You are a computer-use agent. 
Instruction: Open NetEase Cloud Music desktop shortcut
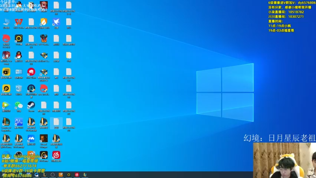pos(56,155)
